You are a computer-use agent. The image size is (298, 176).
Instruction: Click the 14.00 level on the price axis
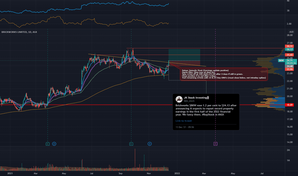pyautogui.click(x=289, y=142)
